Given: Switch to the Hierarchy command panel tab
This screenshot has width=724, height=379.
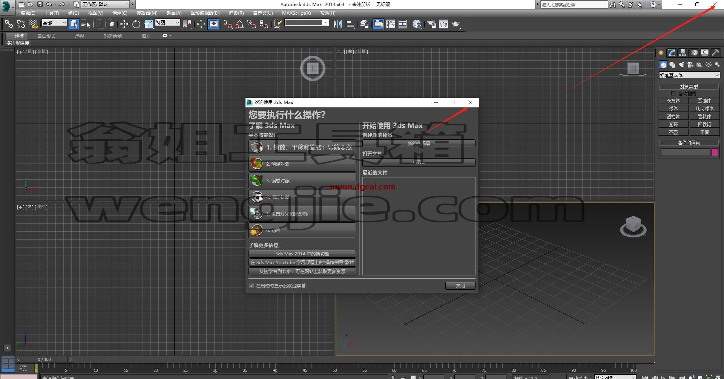Looking at the screenshot, I should (x=683, y=53).
